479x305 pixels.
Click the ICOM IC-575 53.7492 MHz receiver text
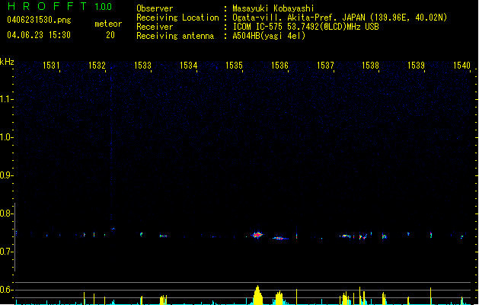306,27
